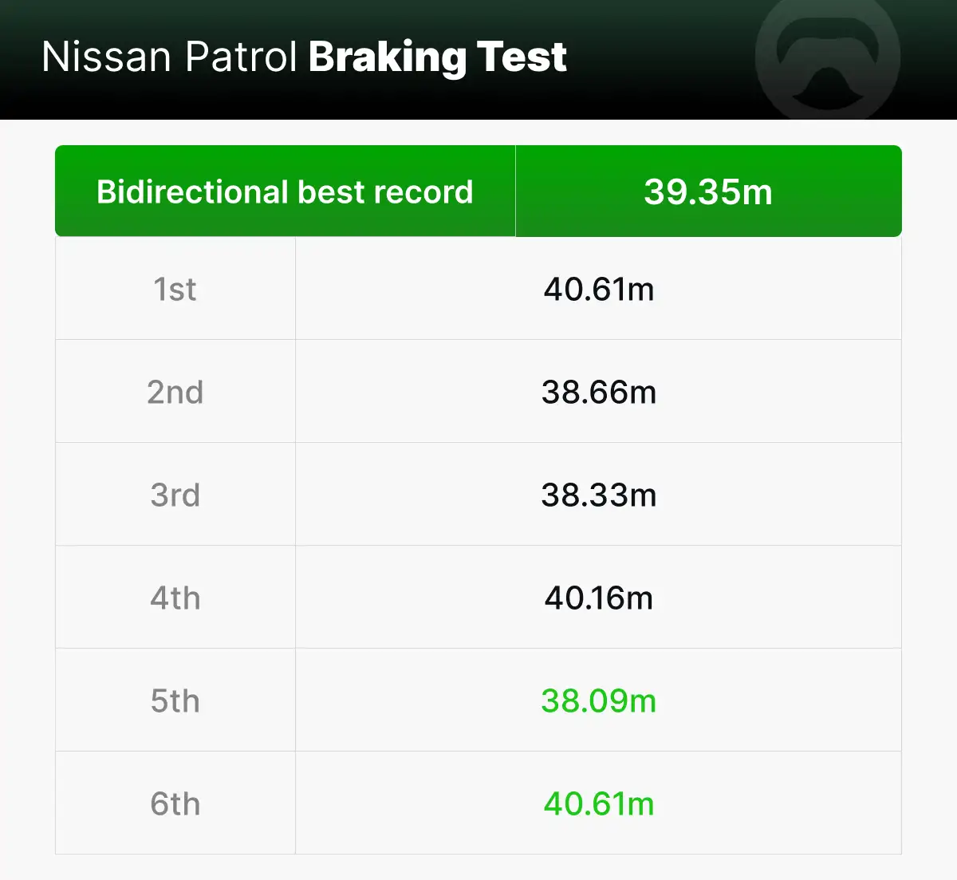Click the bold word "Braking" in the header

tap(387, 57)
